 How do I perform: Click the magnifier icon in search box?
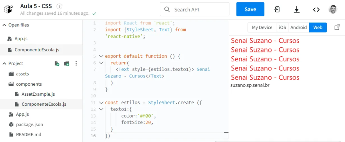167,9
